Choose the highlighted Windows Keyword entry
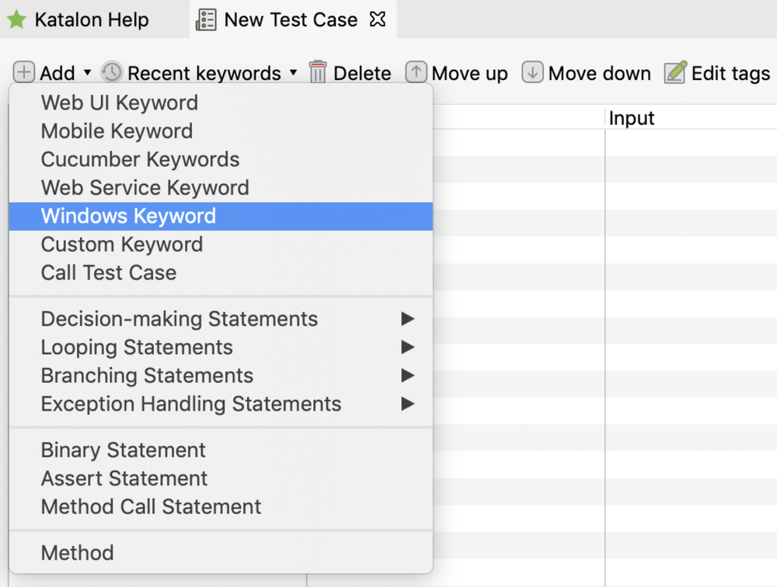 tap(128, 216)
